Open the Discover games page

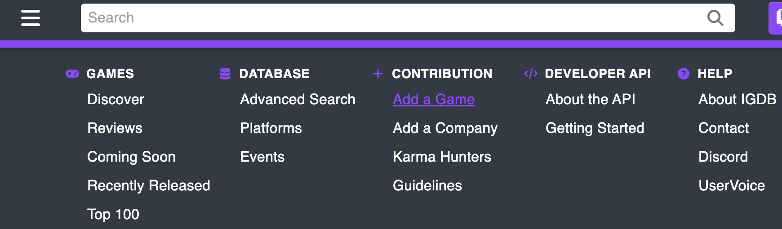pos(116,99)
